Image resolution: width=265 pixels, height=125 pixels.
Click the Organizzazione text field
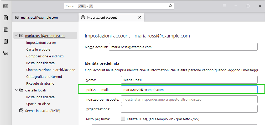tap(189, 109)
